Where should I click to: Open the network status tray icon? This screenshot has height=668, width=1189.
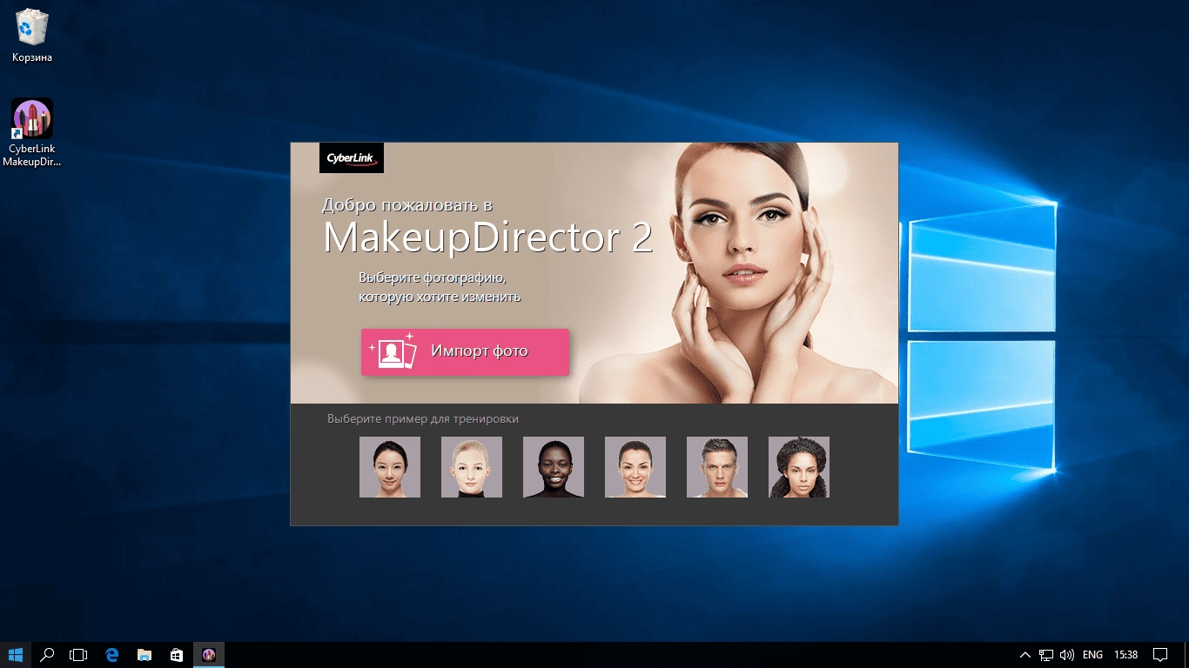pyautogui.click(x=1046, y=655)
